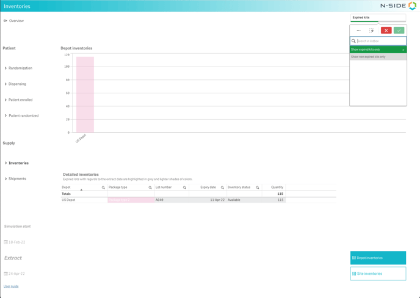The image size is (420, 298).
Task: Open the User guide link
Action: tap(11, 286)
